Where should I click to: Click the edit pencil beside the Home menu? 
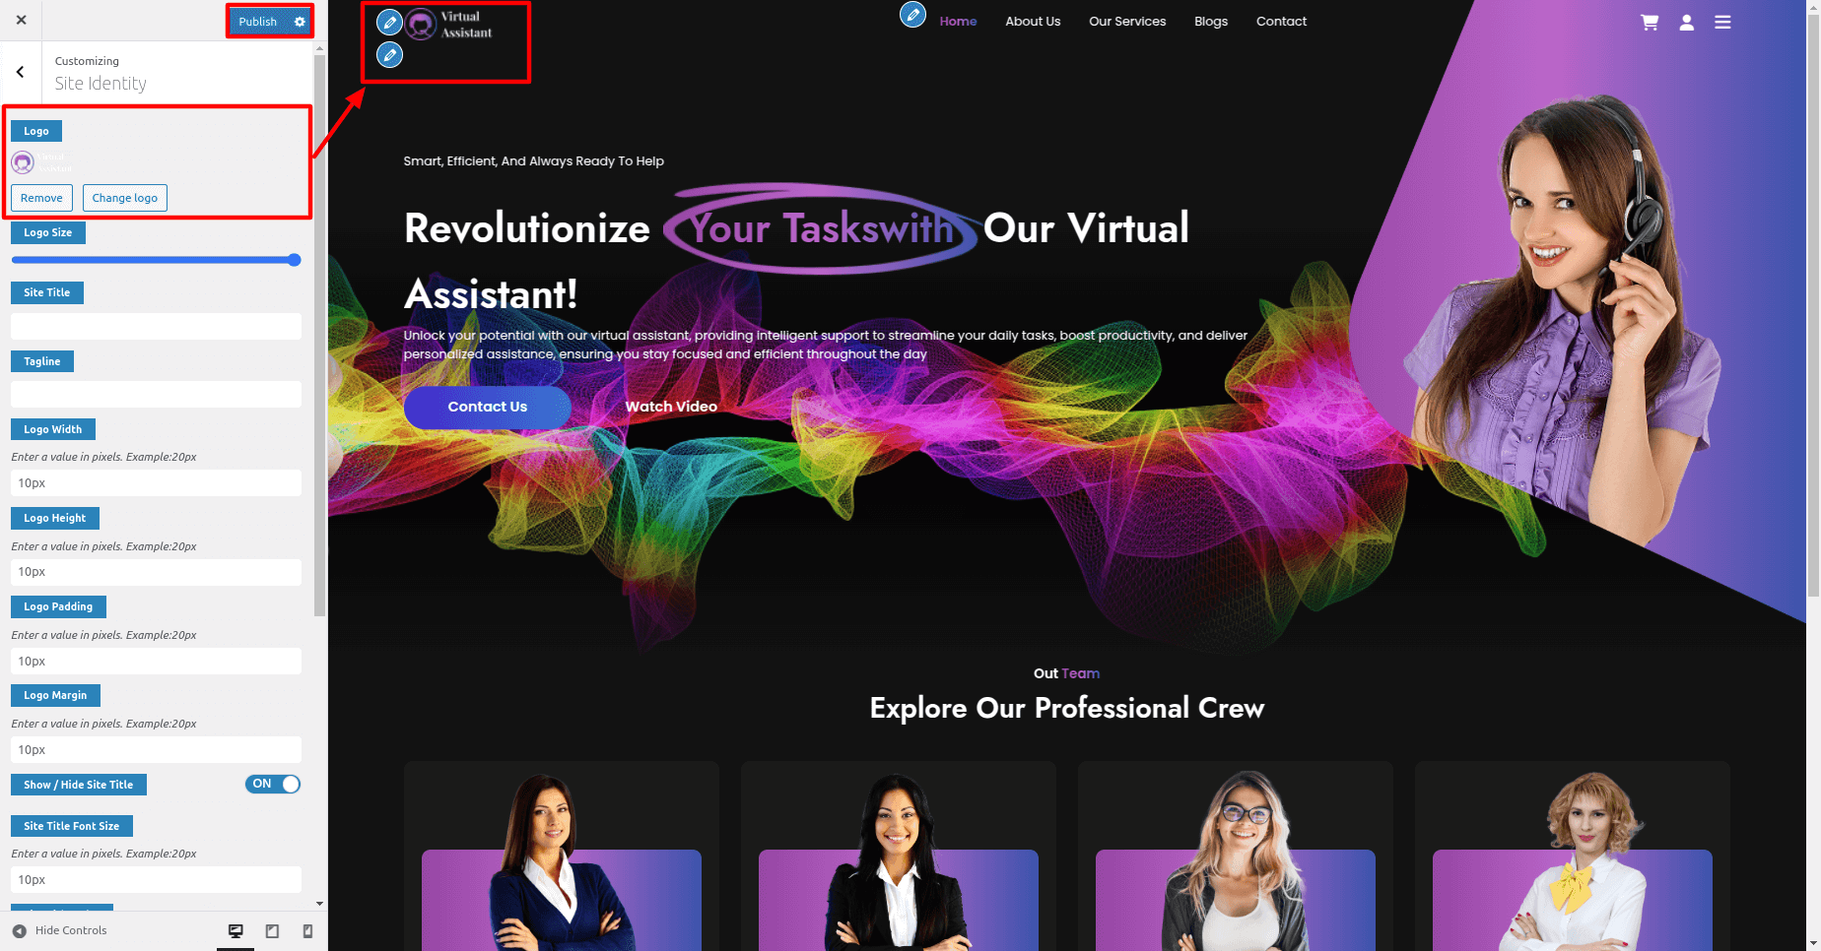[913, 15]
